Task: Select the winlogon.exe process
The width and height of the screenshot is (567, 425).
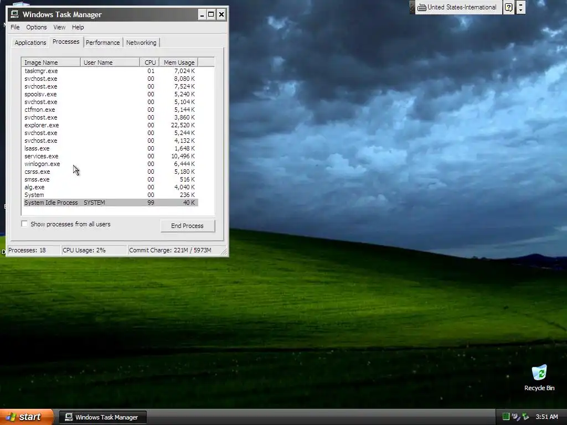Action: (x=110, y=164)
